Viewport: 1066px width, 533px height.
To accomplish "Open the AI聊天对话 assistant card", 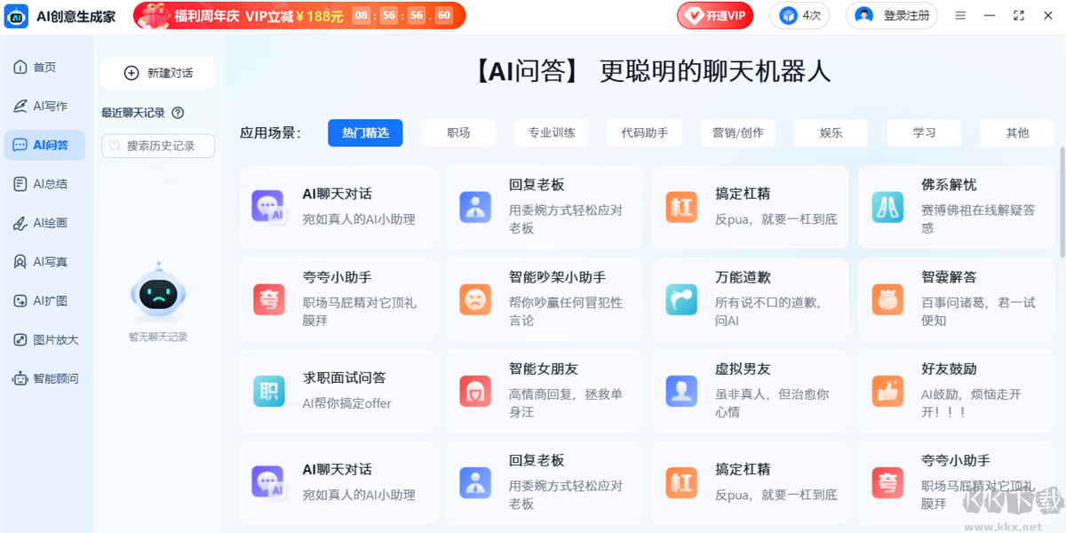I will 338,206.
